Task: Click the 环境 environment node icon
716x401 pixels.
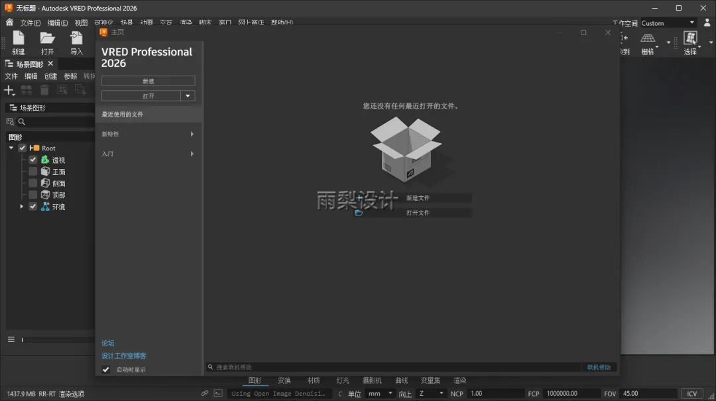Action: pos(45,206)
